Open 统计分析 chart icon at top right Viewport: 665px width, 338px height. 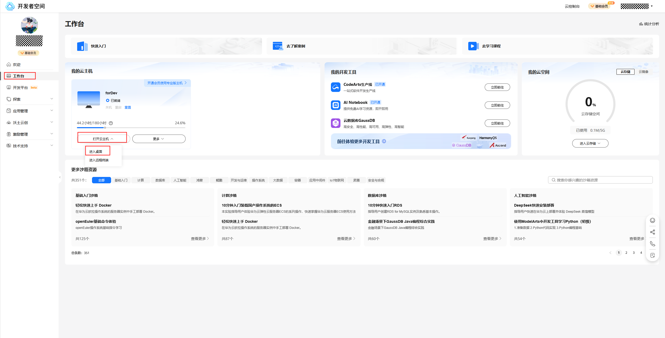coord(641,24)
